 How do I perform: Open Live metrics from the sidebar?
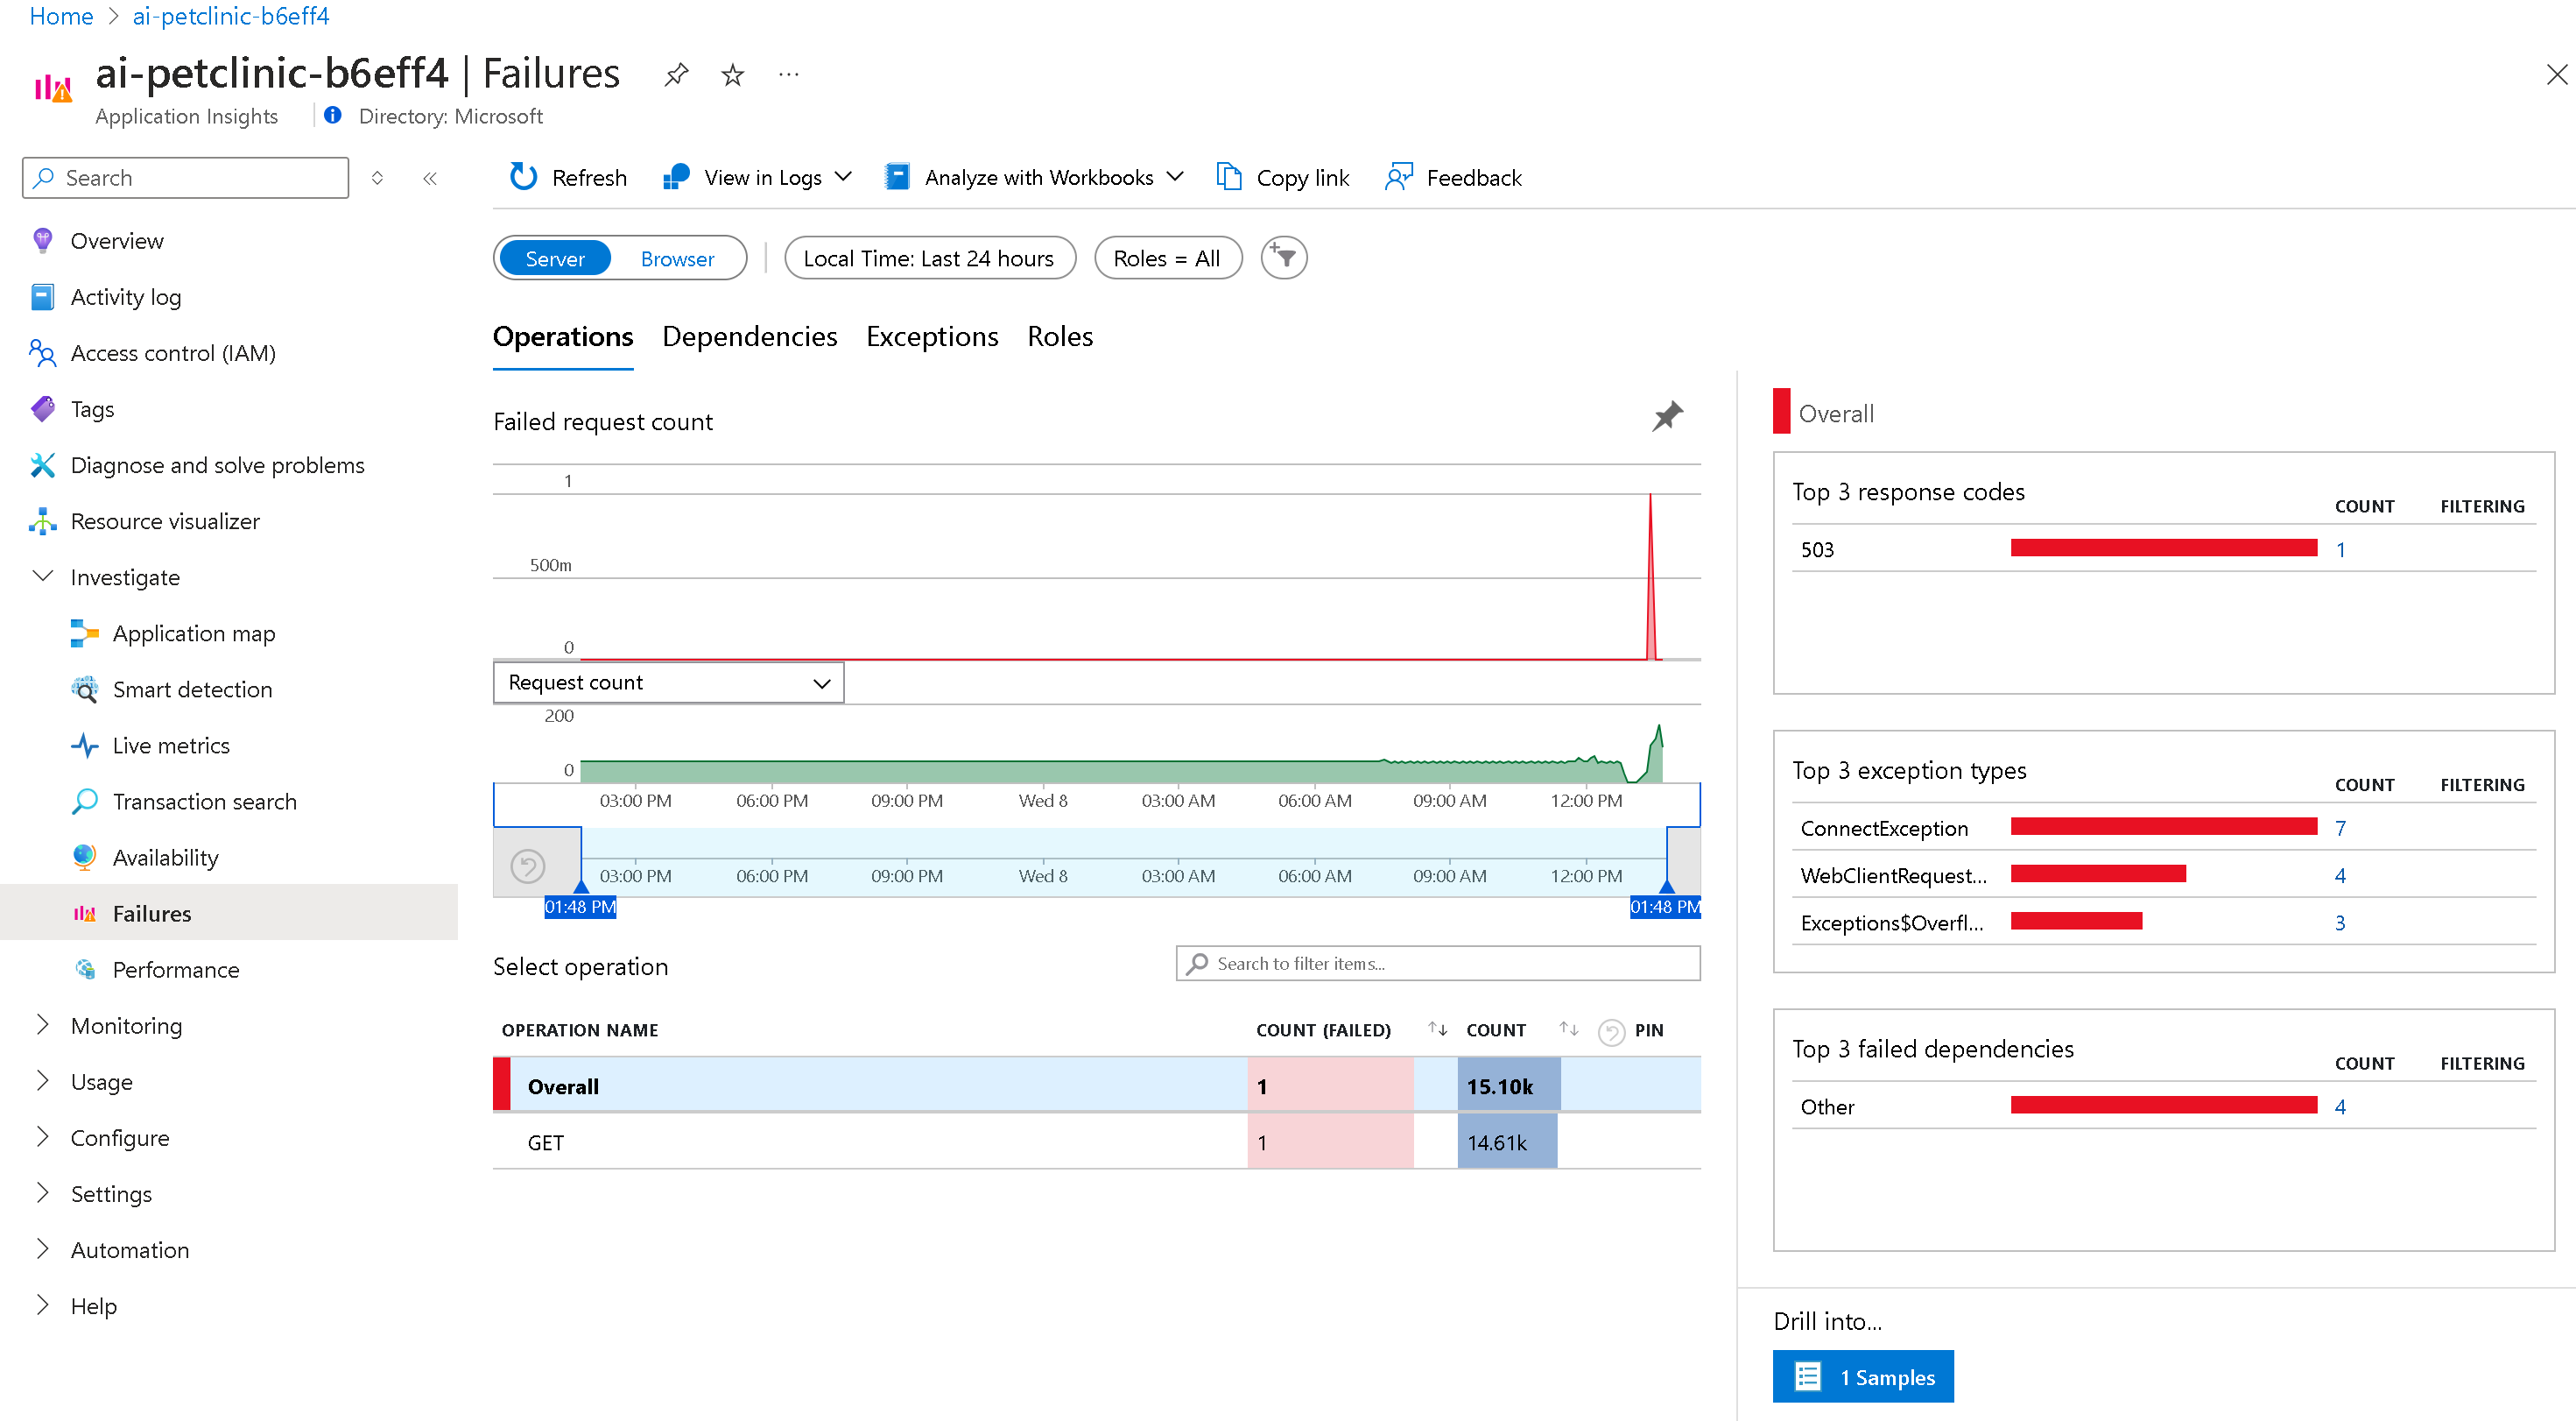171,746
